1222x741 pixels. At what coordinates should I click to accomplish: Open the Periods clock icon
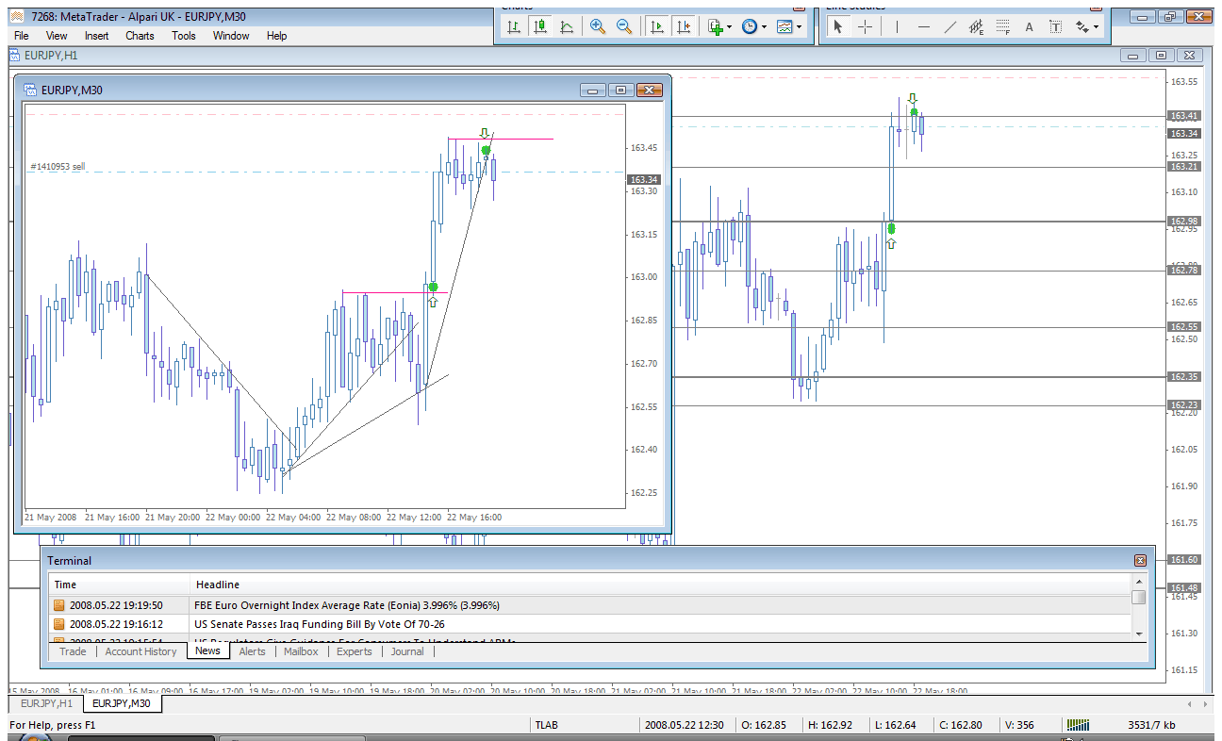750,27
